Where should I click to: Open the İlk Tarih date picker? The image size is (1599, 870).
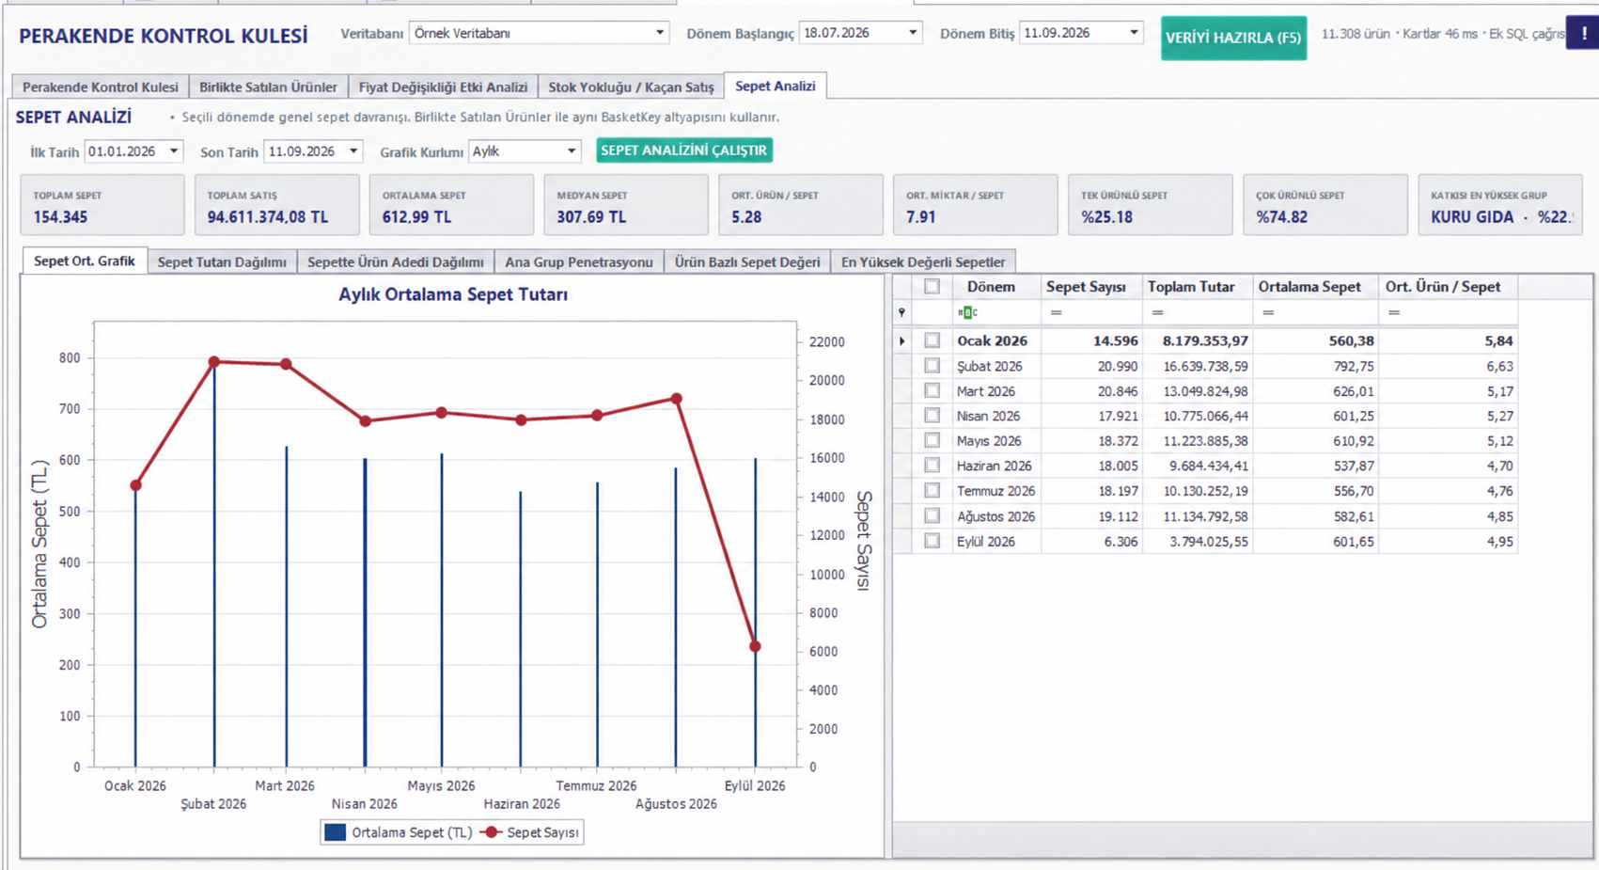(174, 151)
